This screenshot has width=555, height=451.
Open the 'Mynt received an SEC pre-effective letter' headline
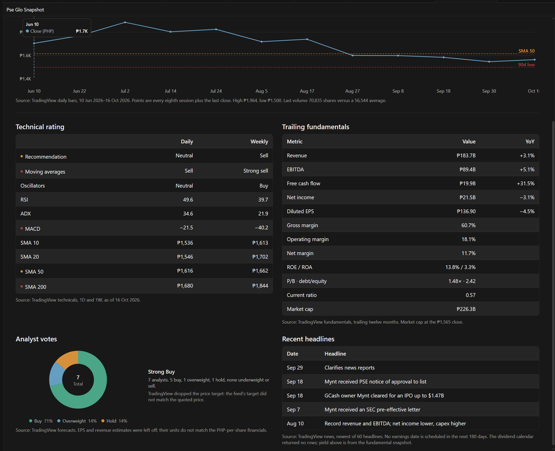click(x=372, y=409)
